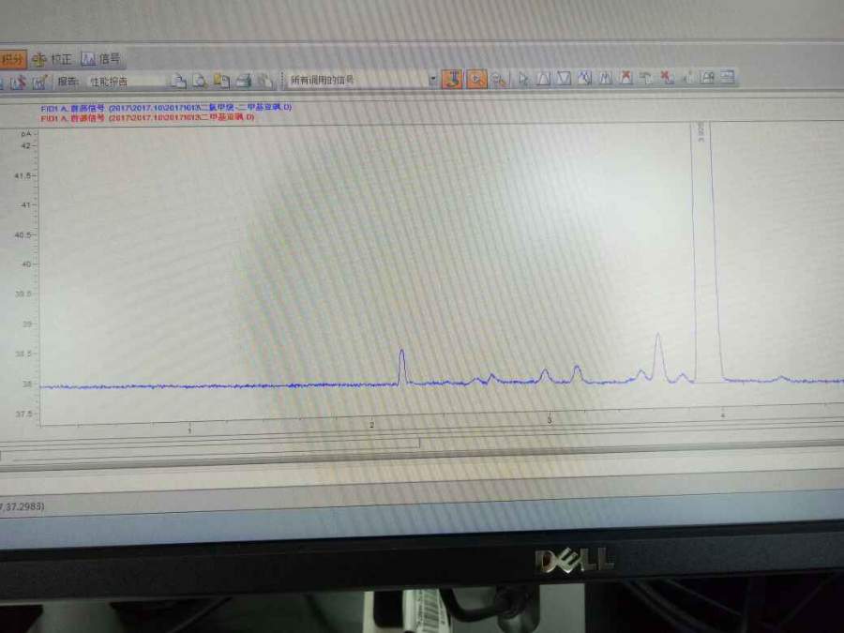Click the second-to-last manual integration toolbar icon
The image size is (844, 633).
(707, 78)
